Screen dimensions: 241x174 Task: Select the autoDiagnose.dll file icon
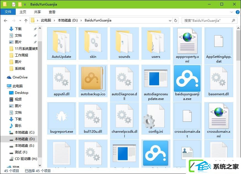coord(124,78)
